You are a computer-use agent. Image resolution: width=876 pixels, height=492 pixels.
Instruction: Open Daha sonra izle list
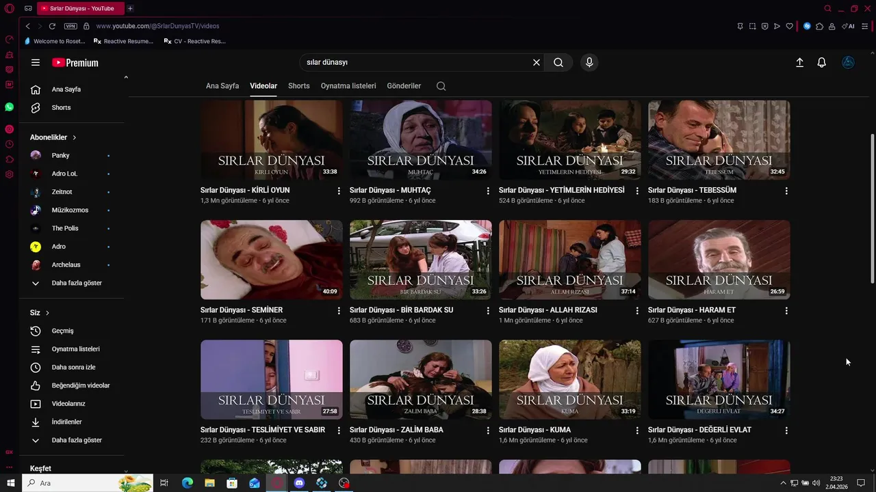pyautogui.click(x=72, y=368)
